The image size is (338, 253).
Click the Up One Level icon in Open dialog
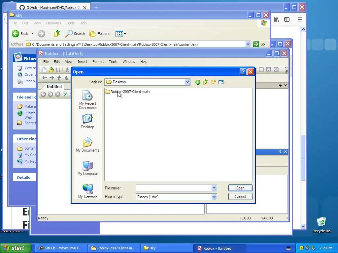click(x=205, y=82)
